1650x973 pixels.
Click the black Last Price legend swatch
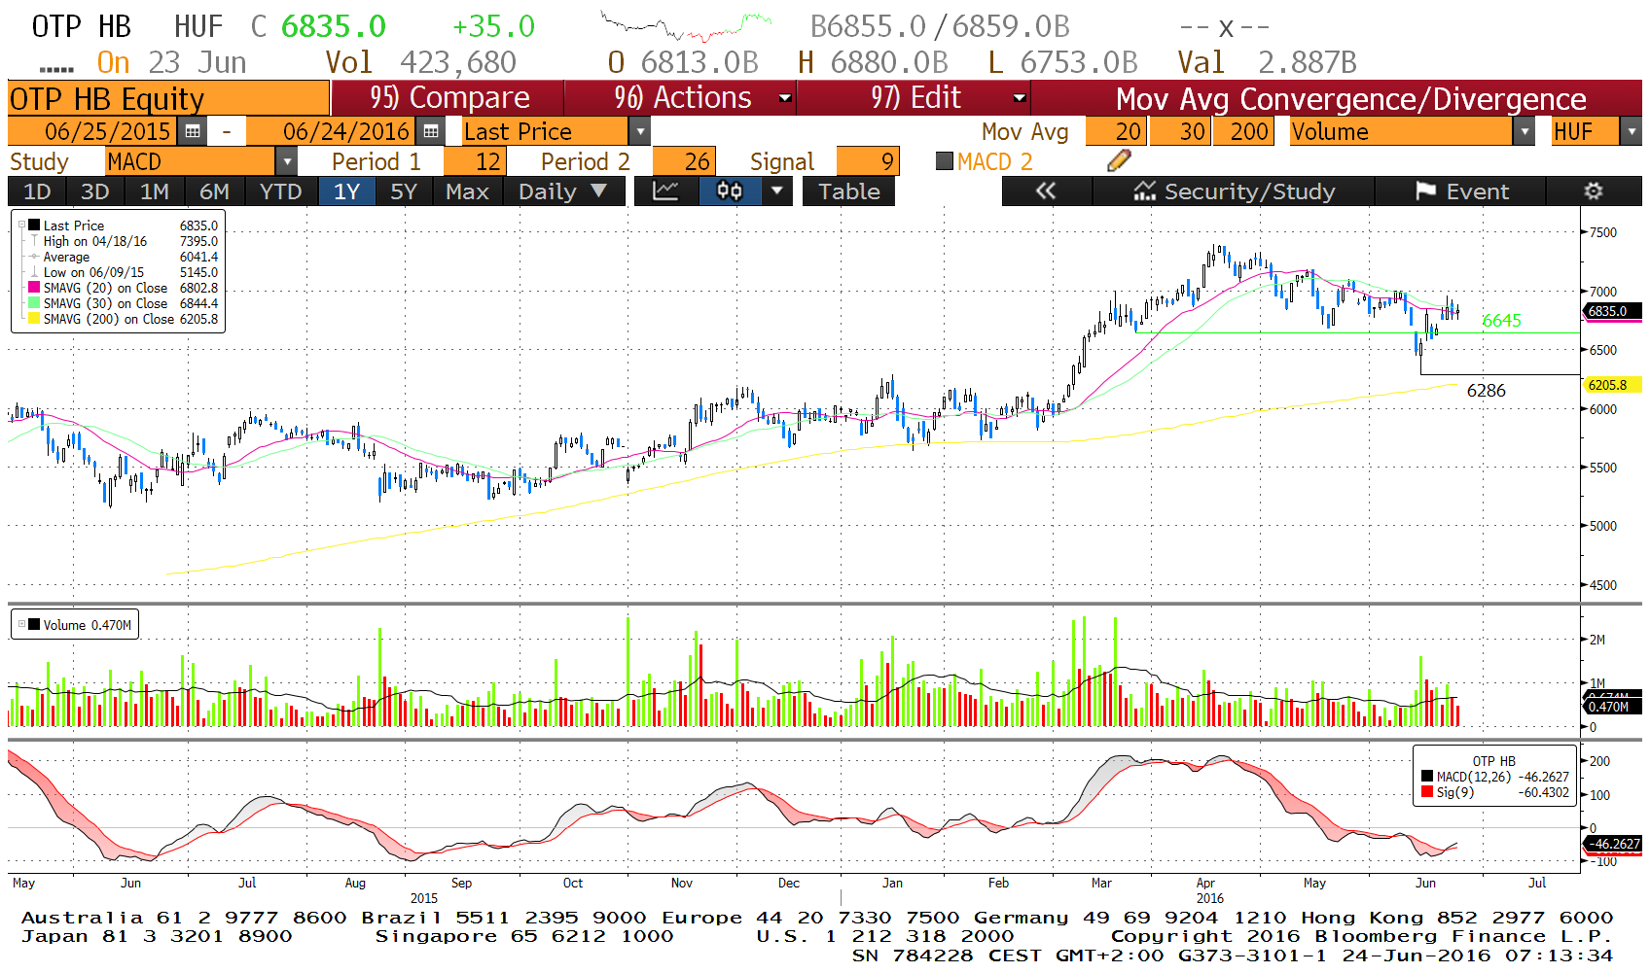point(34,226)
